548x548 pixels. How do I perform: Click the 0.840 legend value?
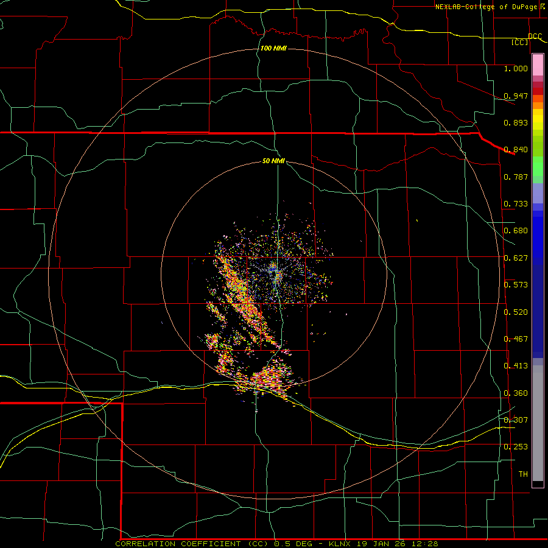click(516, 150)
